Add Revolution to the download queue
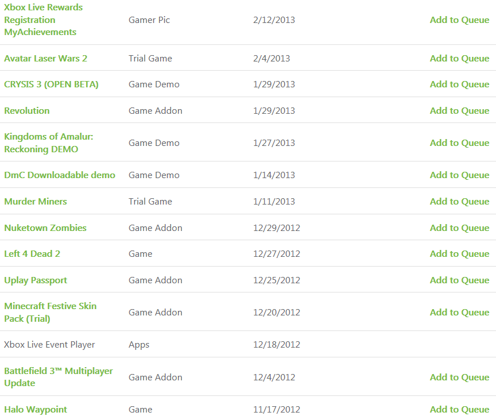Image resolution: width=496 pixels, height=420 pixels. (459, 111)
